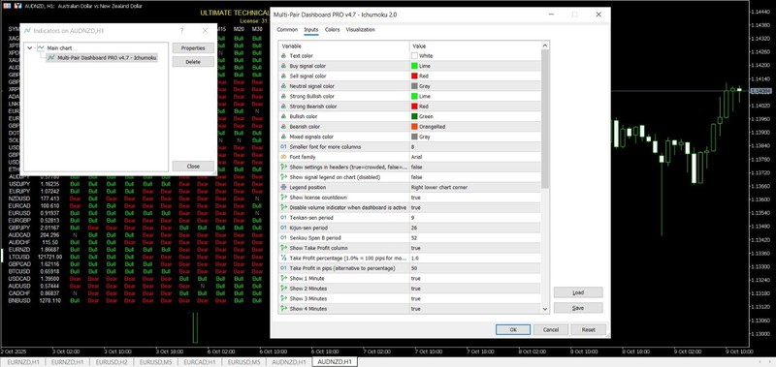Click integer icon beside Senkou Span B period
This screenshot has height=367, width=776.
coord(283,237)
